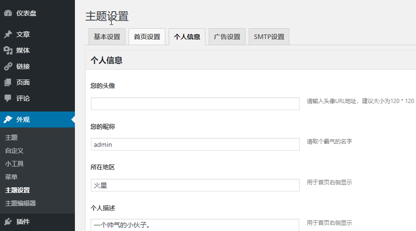Switch to the 基本设置 tab
Viewport: 416px width, 231px height.
107,37
